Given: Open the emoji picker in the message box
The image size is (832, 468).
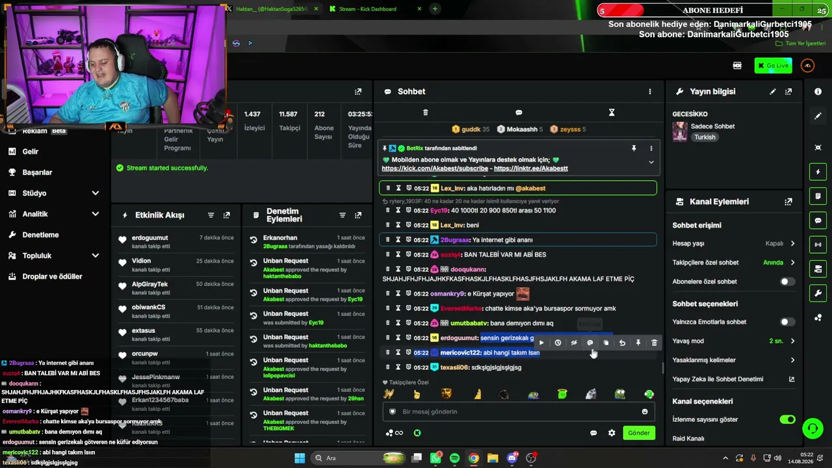Looking at the screenshot, I should (645, 411).
